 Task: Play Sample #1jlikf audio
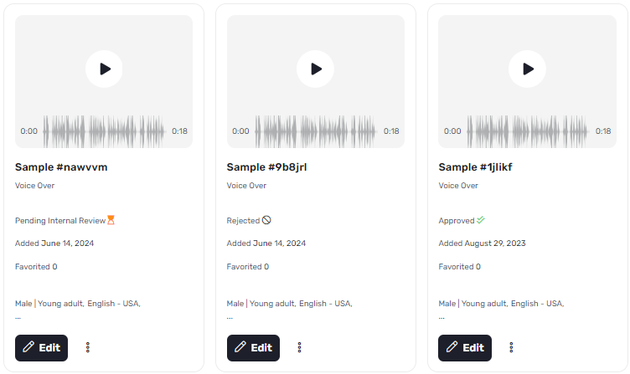point(527,69)
